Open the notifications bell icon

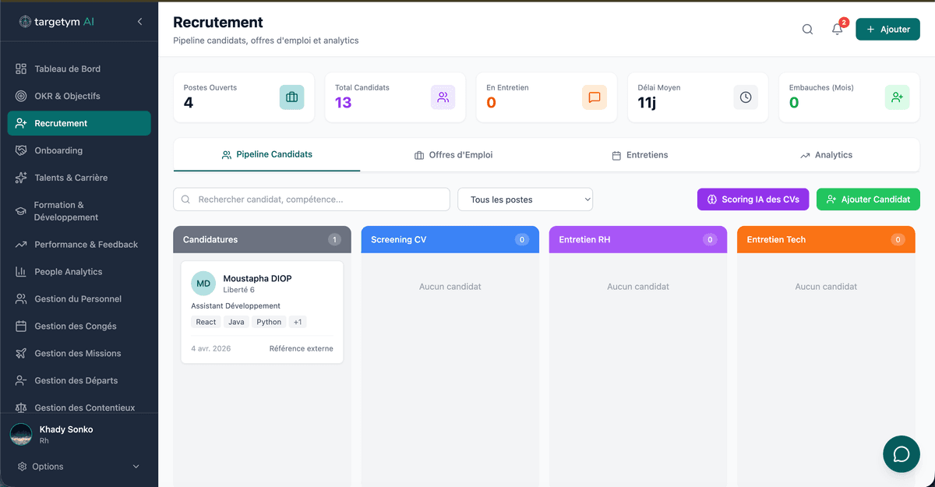pyautogui.click(x=837, y=30)
